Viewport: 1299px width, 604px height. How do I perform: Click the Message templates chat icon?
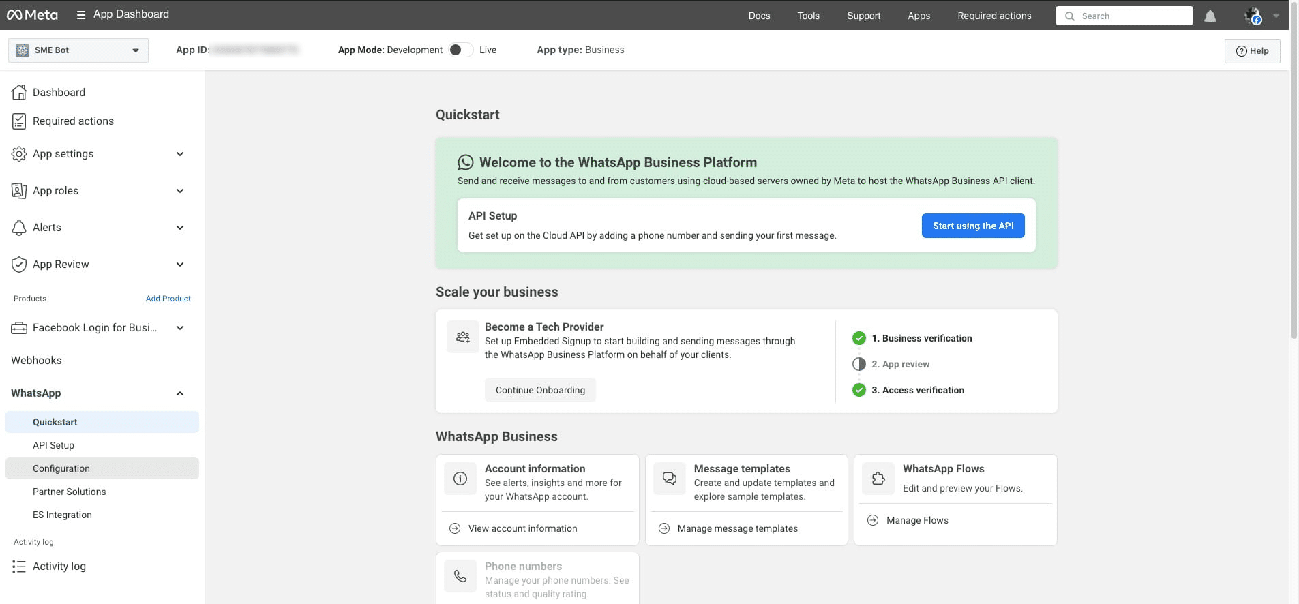tap(670, 479)
